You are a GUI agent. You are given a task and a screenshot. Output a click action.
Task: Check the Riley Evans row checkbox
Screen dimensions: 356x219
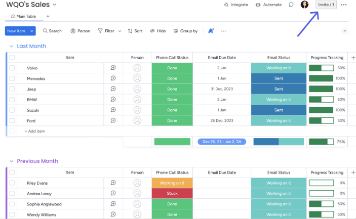[12, 183]
